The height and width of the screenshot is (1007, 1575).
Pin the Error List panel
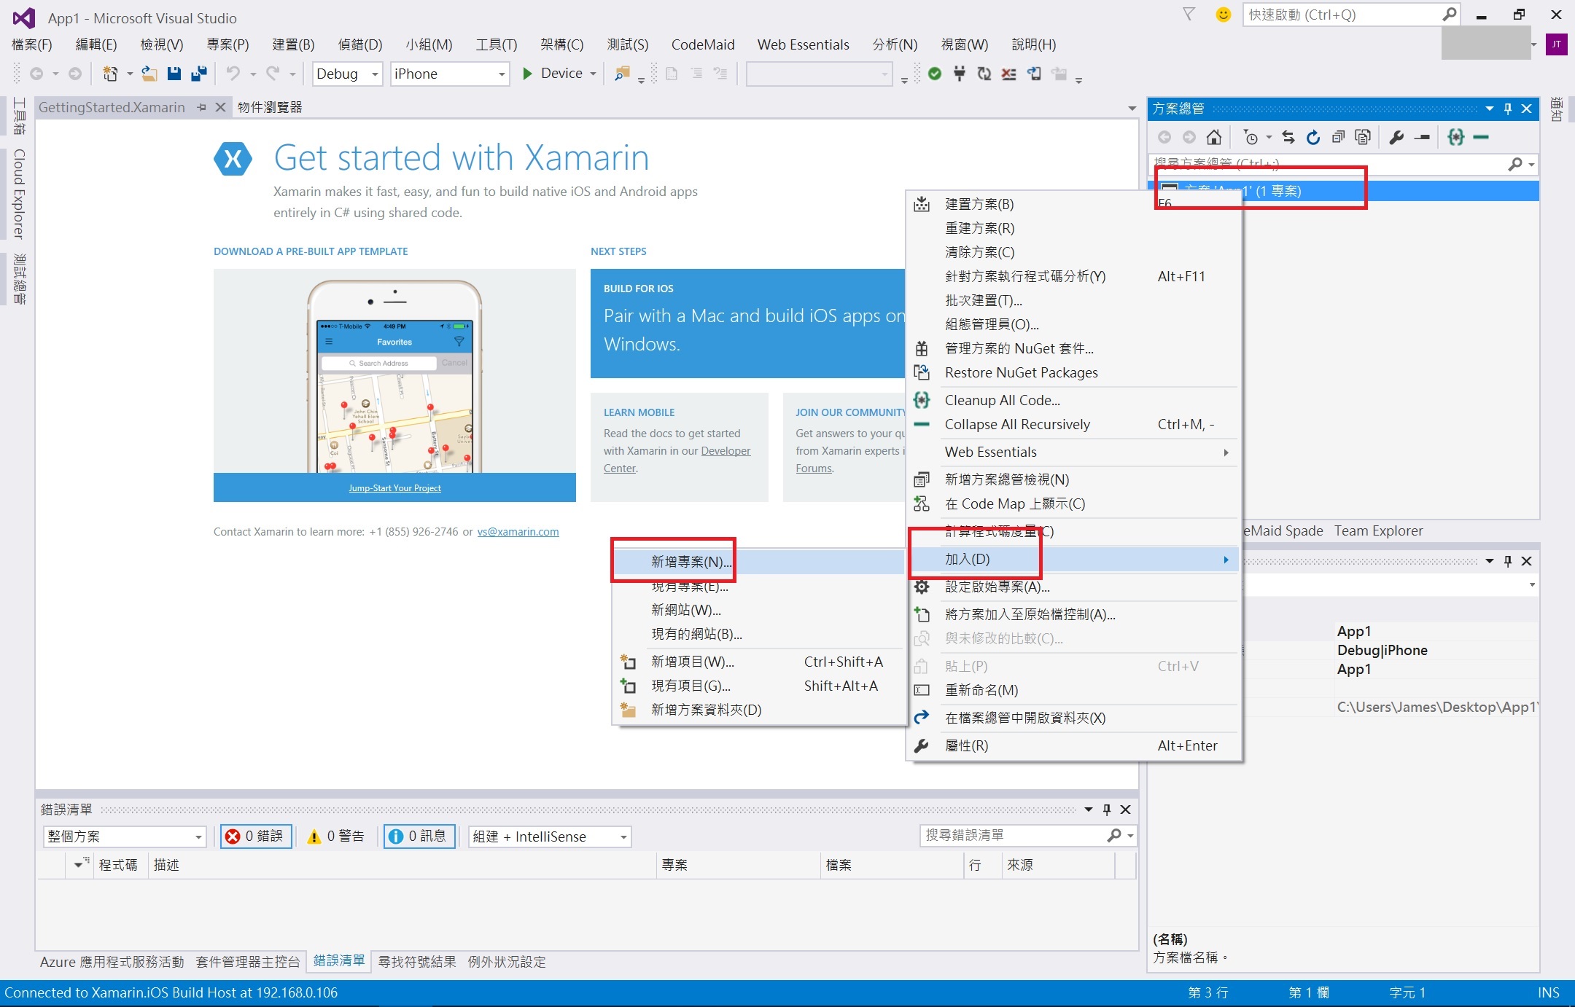tap(1107, 810)
